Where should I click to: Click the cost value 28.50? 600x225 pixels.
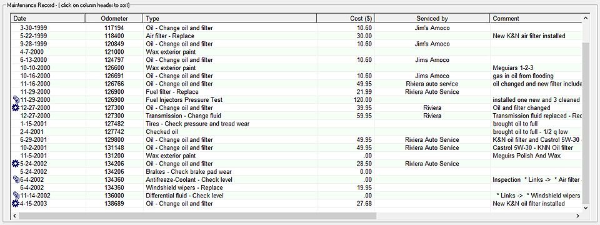364,164
